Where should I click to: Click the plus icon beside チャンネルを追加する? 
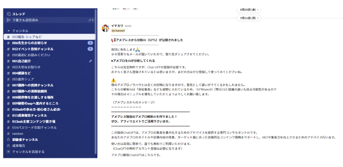coord(8,152)
